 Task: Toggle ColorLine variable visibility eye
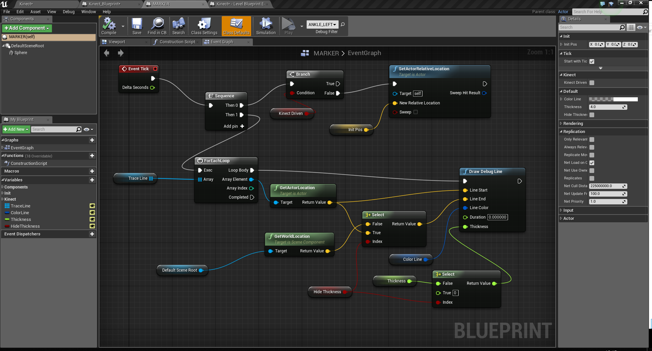[x=92, y=212]
